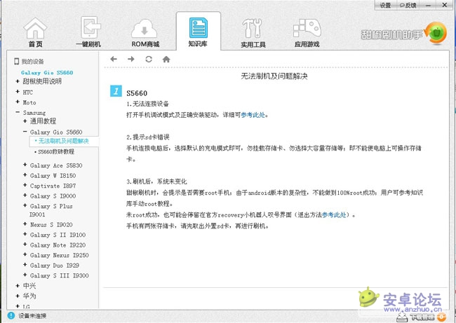The image size is (456, 323).
Task: Click the 3.刷机后，系统未变化 heading
Action: 156,181
